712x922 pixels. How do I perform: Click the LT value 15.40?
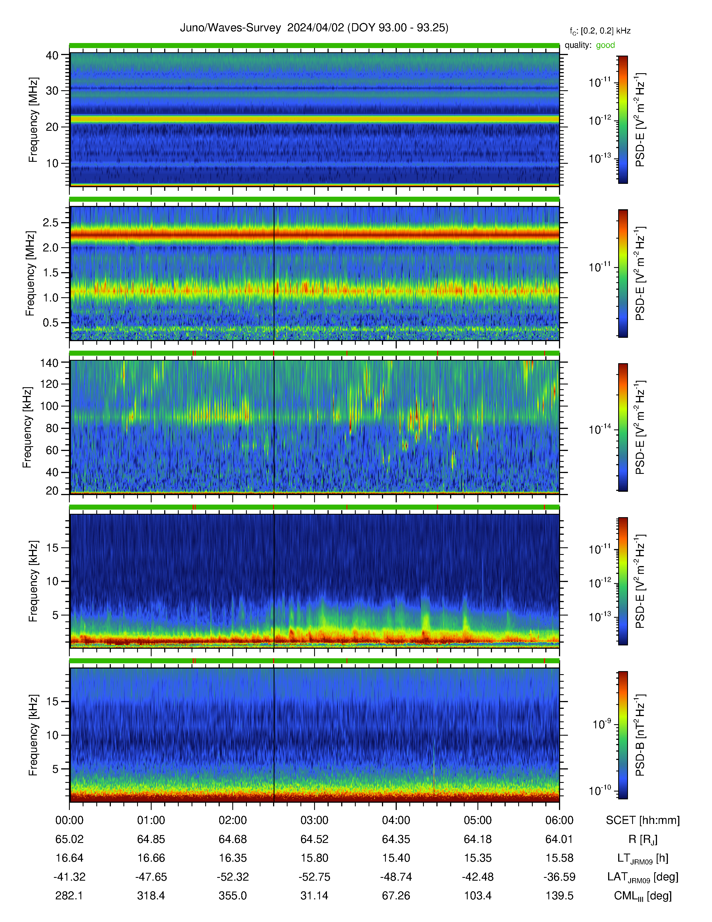pos(396,858)
